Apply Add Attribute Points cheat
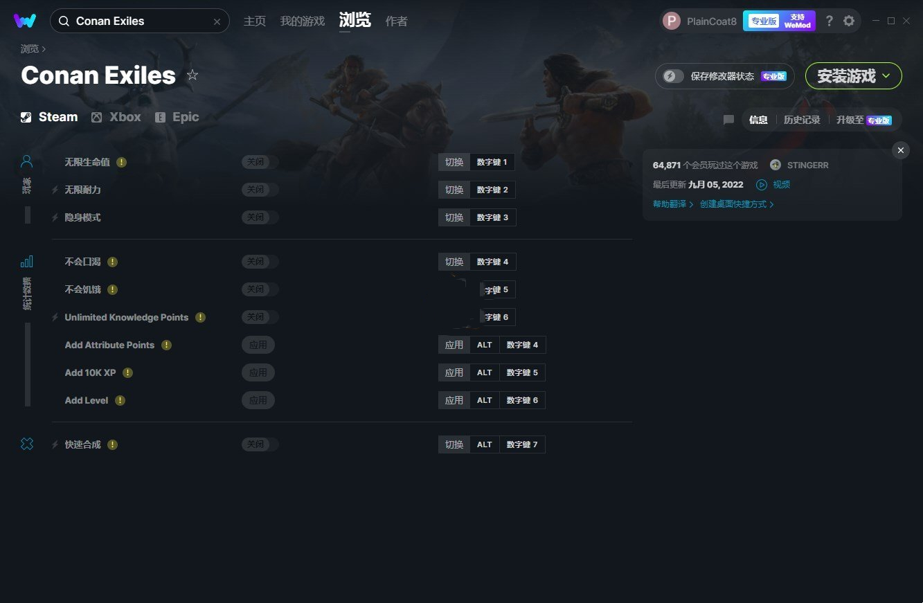923x603 pixels. [258, 345]
